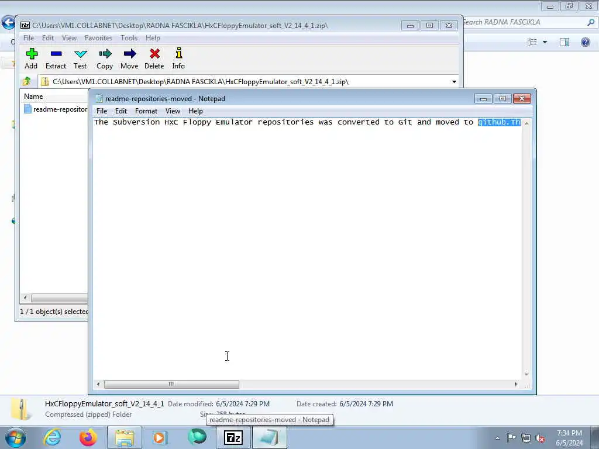The height and width of the screenshot is (449, 599).
Task: Click 7-Zip file list scroll left arrow
Action: tap(25, 298)
